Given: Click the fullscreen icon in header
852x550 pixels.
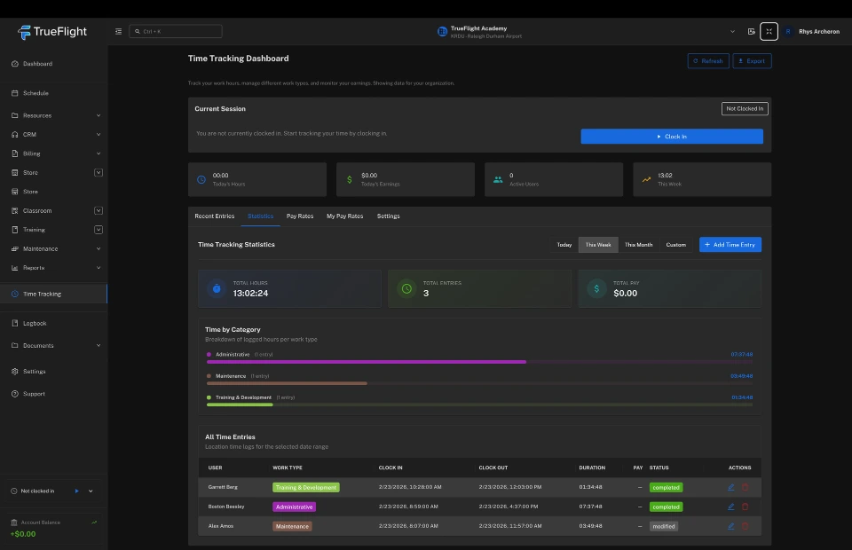Looking at the screenshot, I should pyautogui.click(x=769, y=32).
